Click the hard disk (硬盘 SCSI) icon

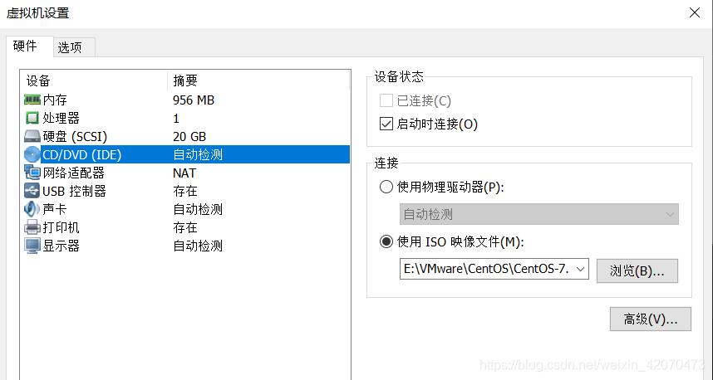coord(32,137)
